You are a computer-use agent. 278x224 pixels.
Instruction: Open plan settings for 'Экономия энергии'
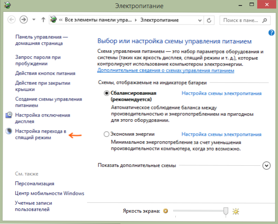click(221, 134)
